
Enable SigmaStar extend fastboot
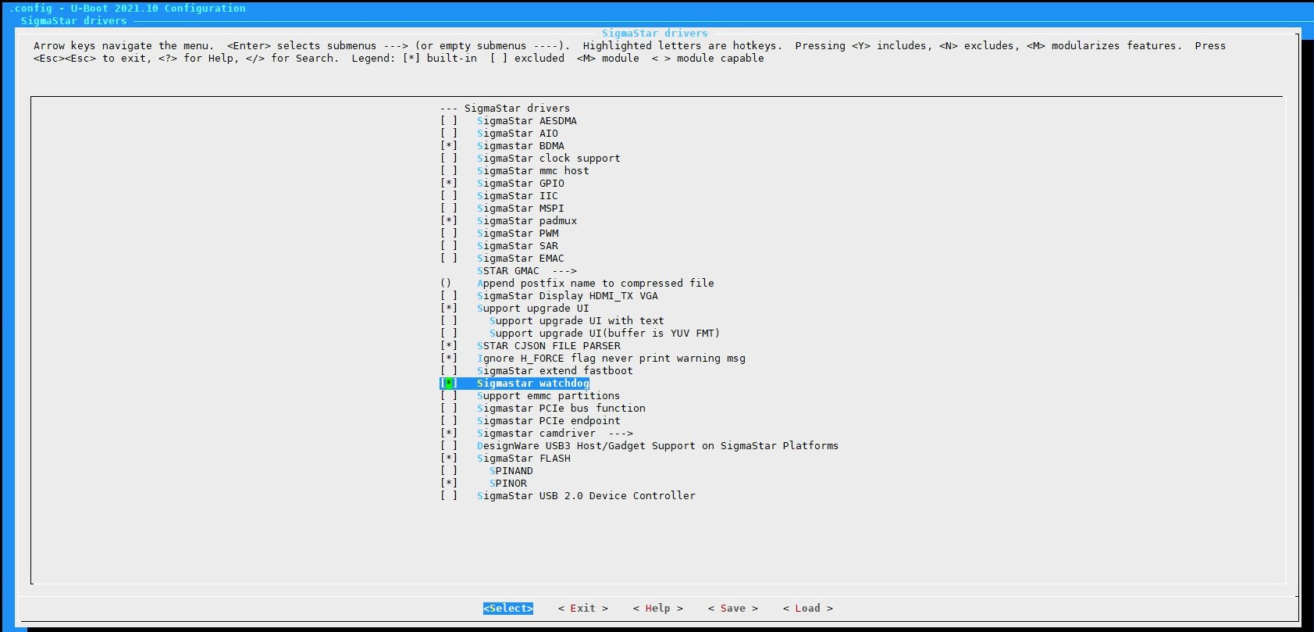[536, 371]
